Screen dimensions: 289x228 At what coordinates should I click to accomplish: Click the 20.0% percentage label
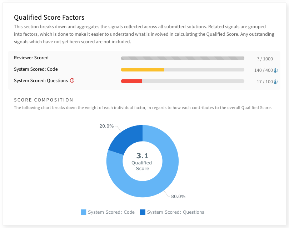coord(106,126)
